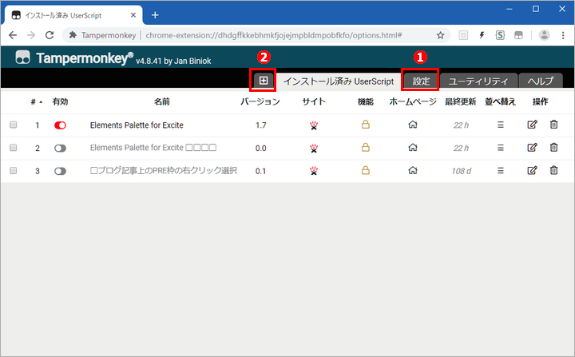Click lock feature icon in row 3
575x357 pixels.
[x=366, y=170]
